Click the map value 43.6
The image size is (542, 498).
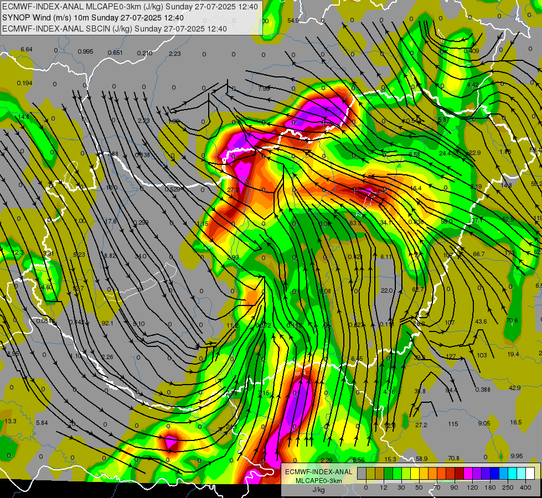pyautogui.click(x=481, y=321)
